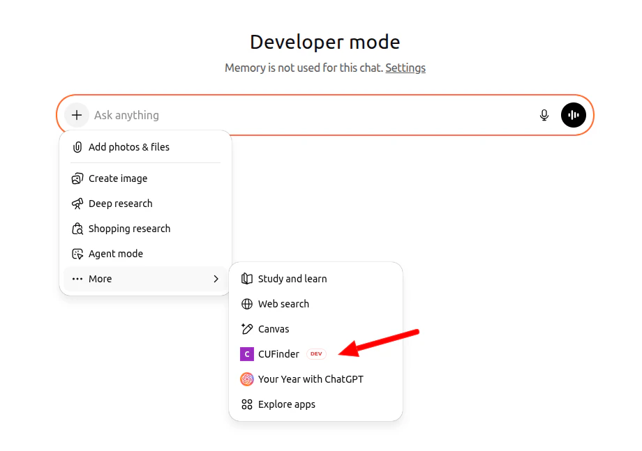This screenshot has width=642, height=451.
Task: Click the purple CUFinder C icon
Action: pyautogui.click(x=246, y=354)
